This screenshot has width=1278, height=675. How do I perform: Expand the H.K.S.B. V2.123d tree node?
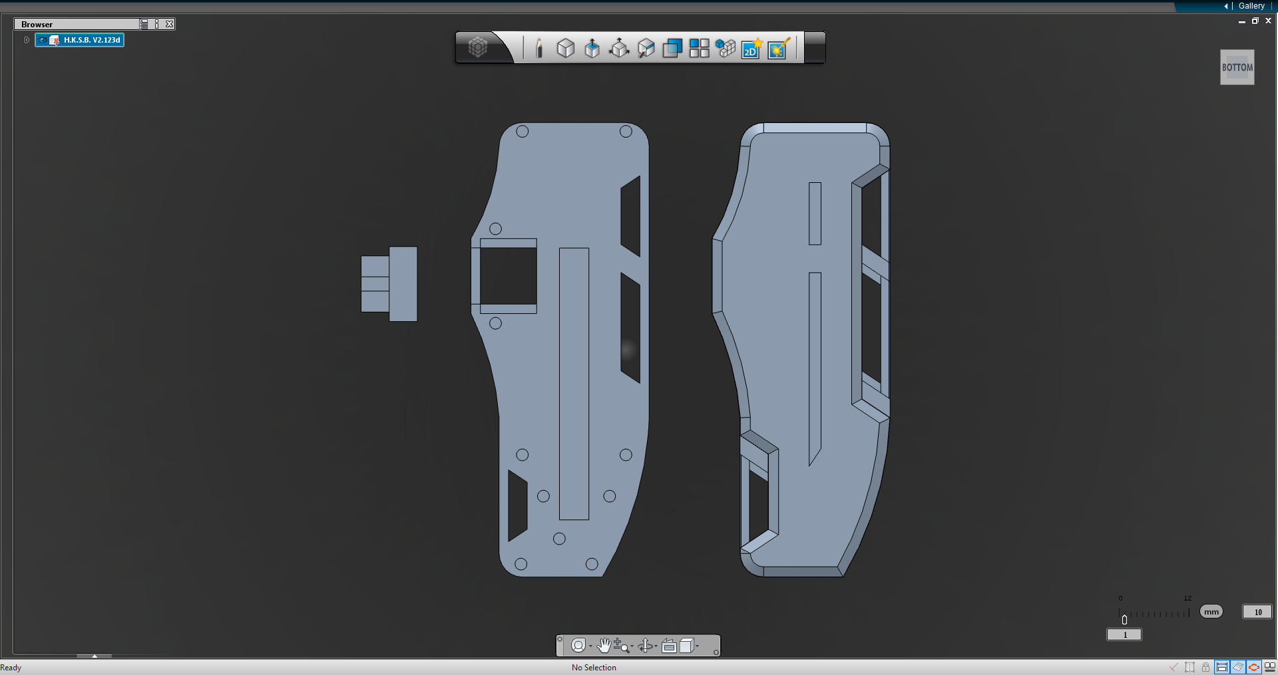click(x=27, y=40)
